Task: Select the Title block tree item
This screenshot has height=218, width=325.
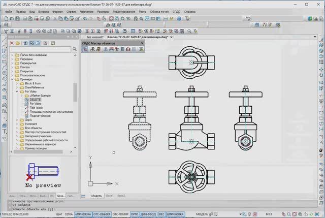Action: pos(37,108)
